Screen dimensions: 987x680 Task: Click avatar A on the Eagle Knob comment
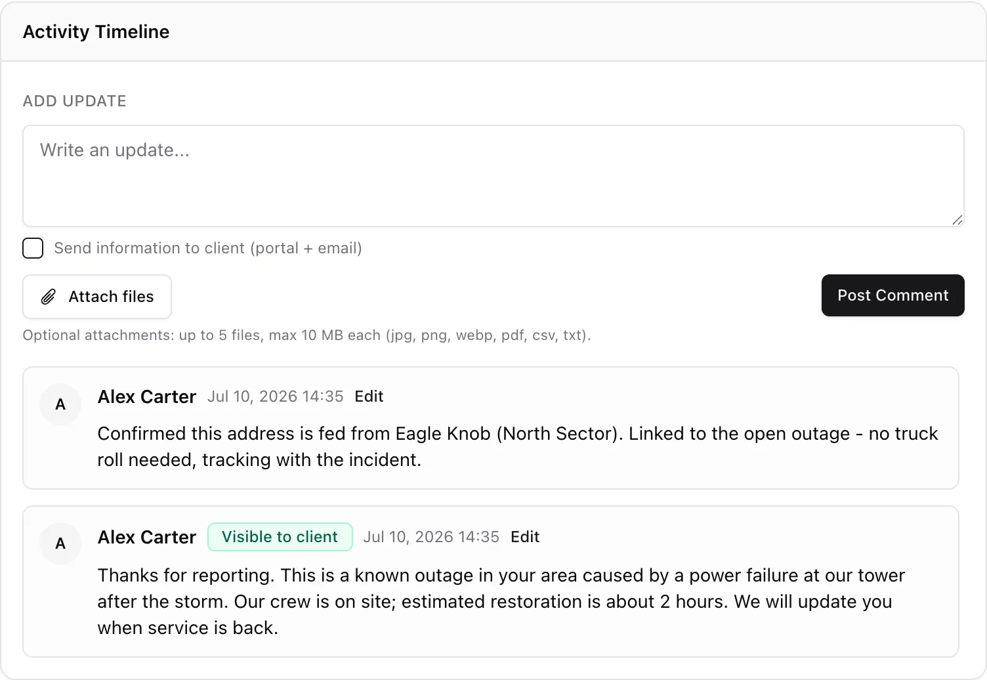point(60,404)
